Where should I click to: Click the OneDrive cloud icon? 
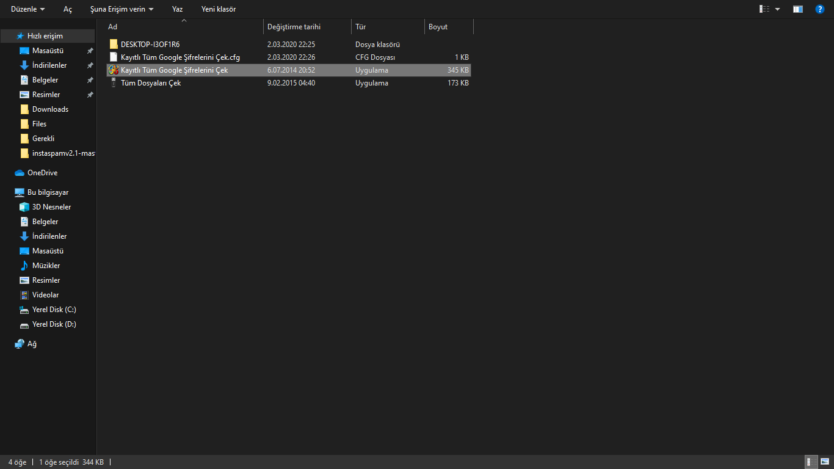pos(20,173)
